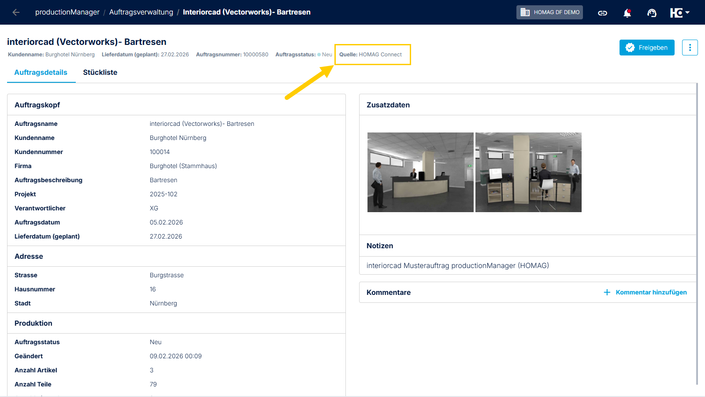Select the Auftragsdetails tab
The width and height of the screenshot is (705, 397).
[41, 73]
